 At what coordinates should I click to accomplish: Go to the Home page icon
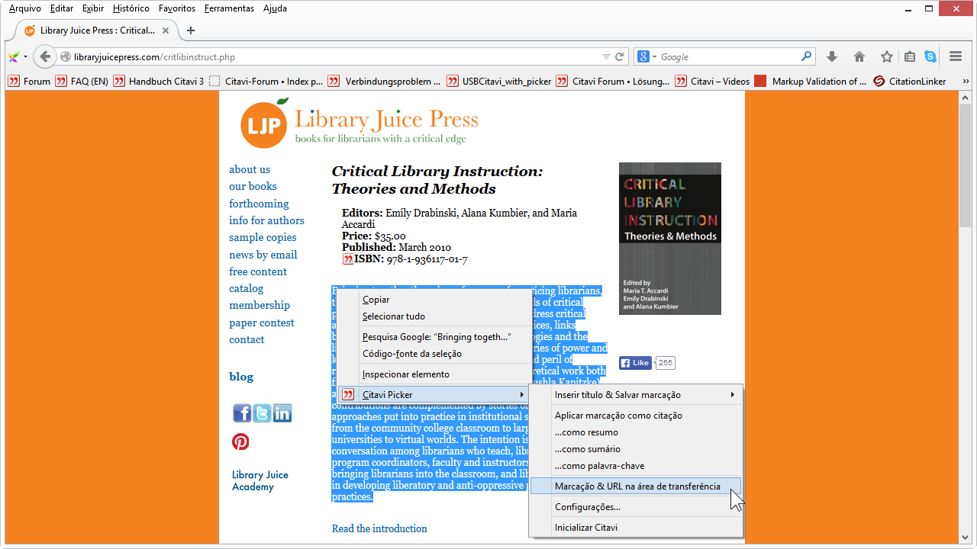point(859,56)
